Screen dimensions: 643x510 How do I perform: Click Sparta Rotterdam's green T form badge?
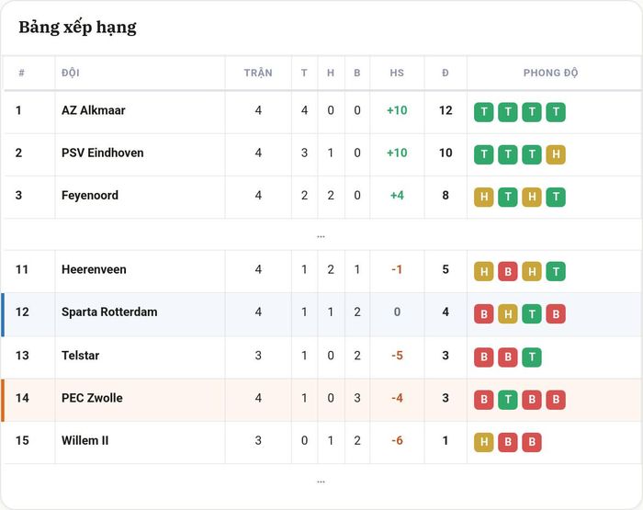532,314
